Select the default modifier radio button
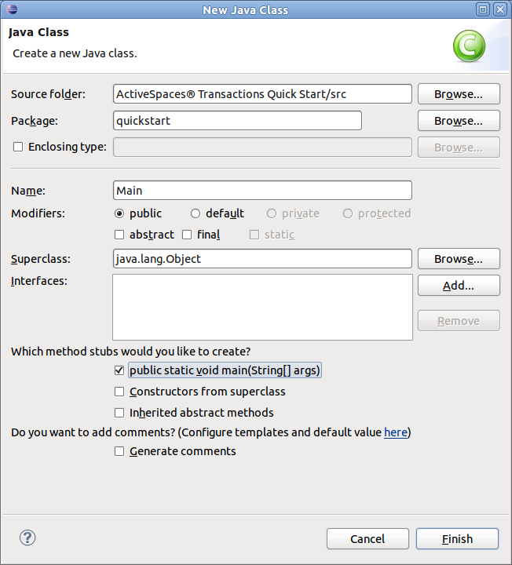 pyautogui.click(x=196, y=213)
